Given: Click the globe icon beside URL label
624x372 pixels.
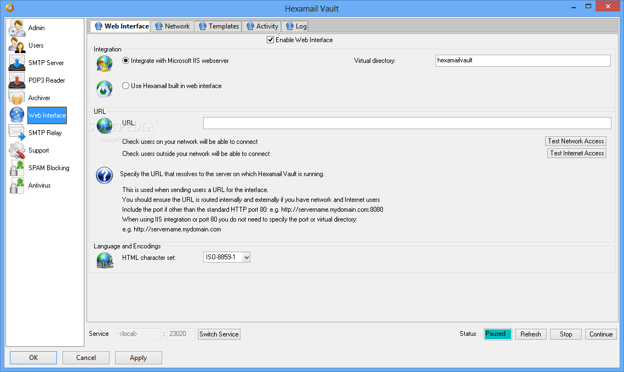Looking at the screenshot, I should click(105, 126).
